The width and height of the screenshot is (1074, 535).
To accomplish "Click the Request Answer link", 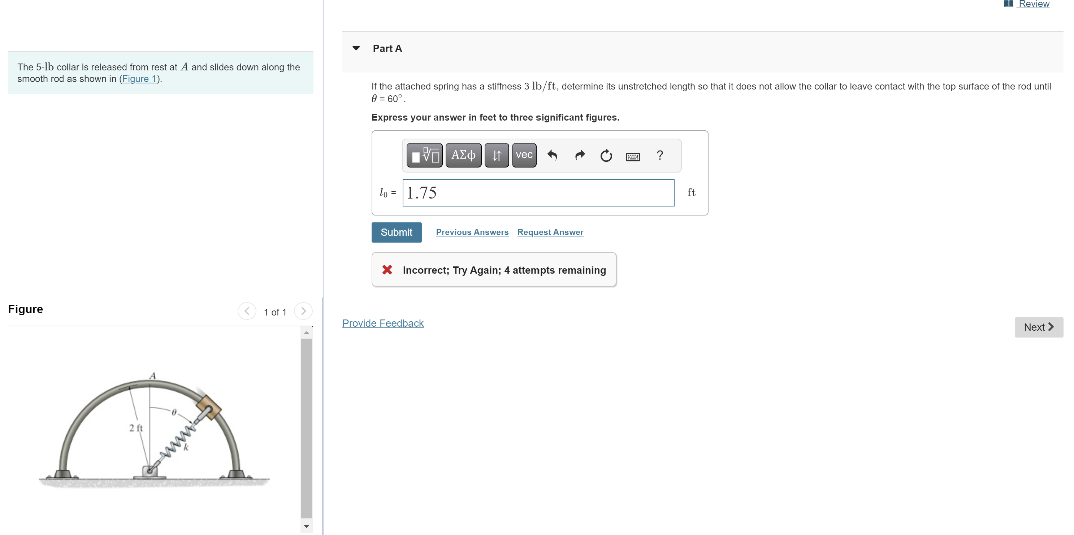I will click(x=550, y=232).
